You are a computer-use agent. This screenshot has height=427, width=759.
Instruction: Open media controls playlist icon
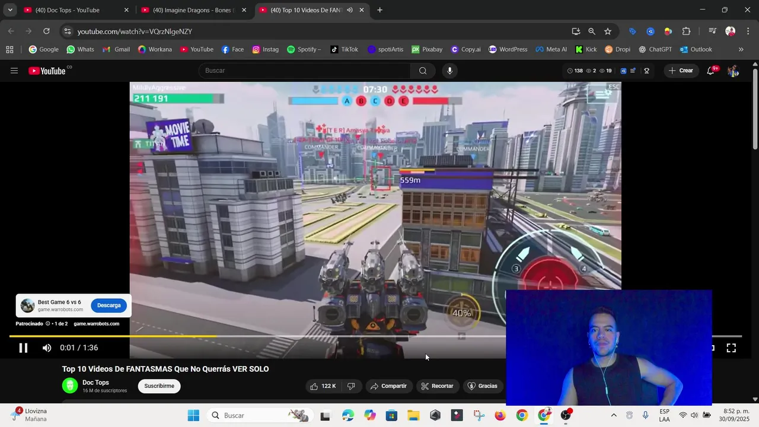712,31
